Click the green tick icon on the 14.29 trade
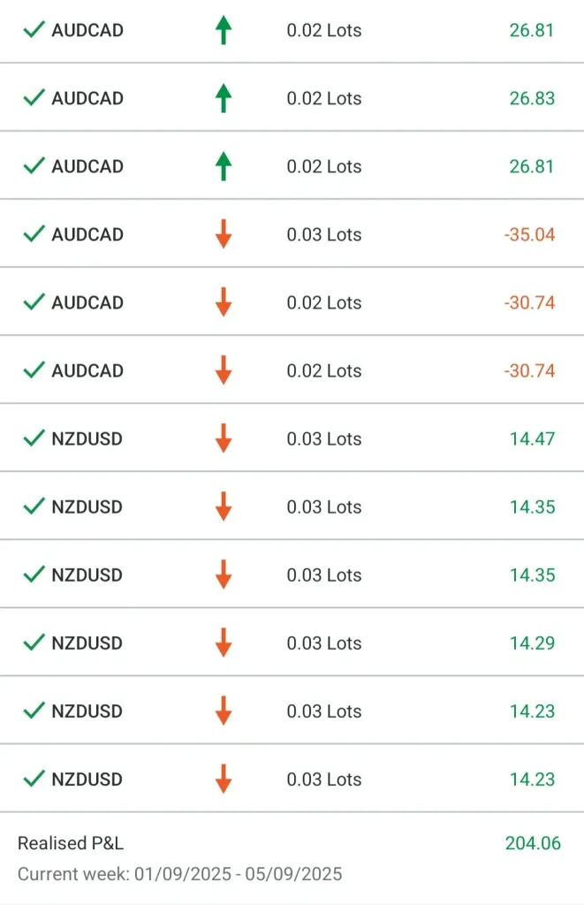Screen dimensions: 584x905 tap(34, 643)
